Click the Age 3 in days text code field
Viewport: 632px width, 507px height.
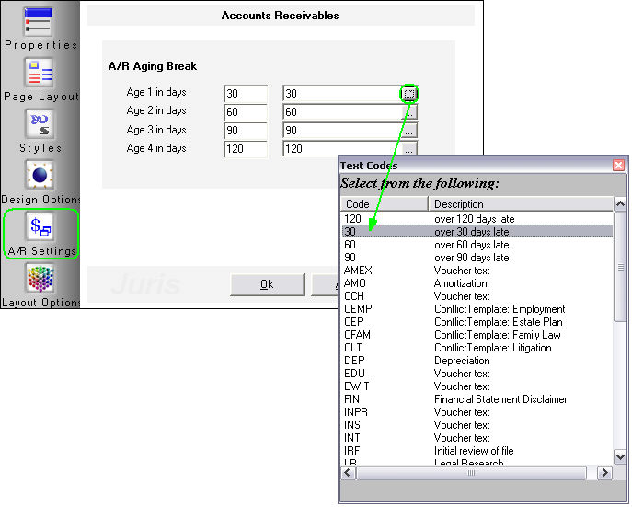click(x=340, y=130)
